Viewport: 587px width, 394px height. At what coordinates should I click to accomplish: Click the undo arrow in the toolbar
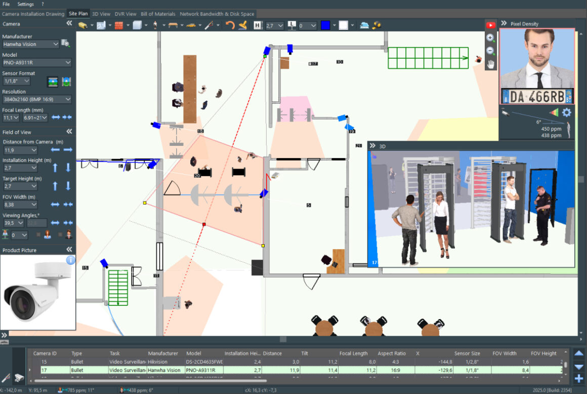229,24
